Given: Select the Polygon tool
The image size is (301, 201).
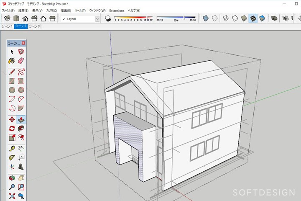Looking at the screenshot, I should coord(21,90).
